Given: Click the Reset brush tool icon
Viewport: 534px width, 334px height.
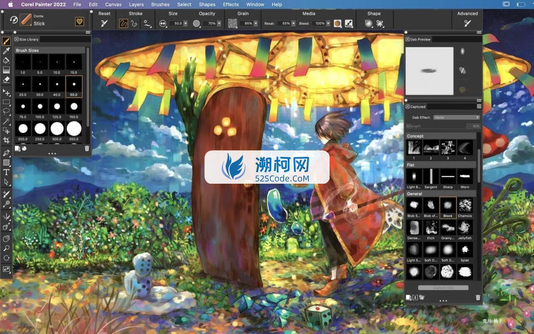Looking at the screenshot, I should coord(104,23).
